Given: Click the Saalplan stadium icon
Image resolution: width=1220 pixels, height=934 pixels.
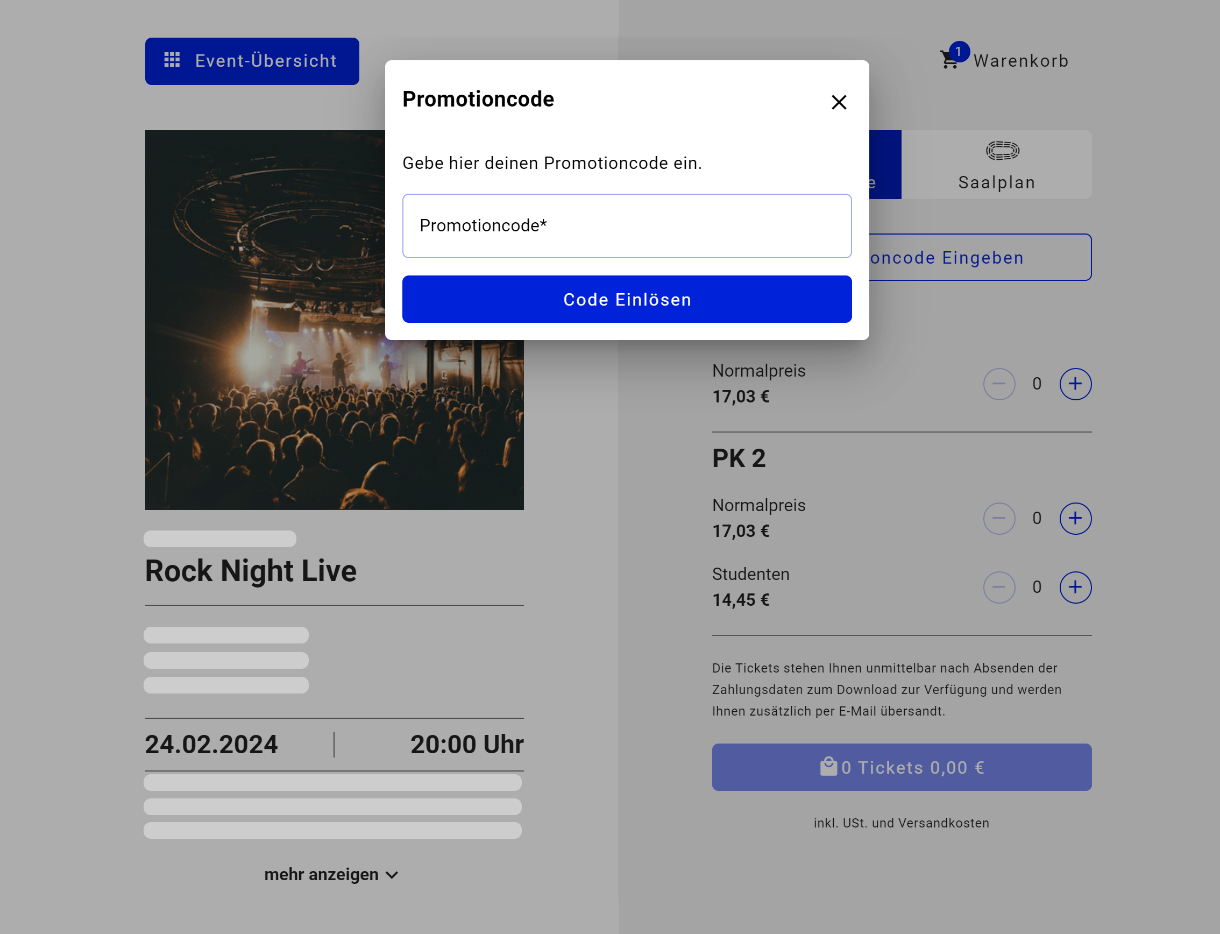Looking at the screenshot, I should [x=1002, y=150].
